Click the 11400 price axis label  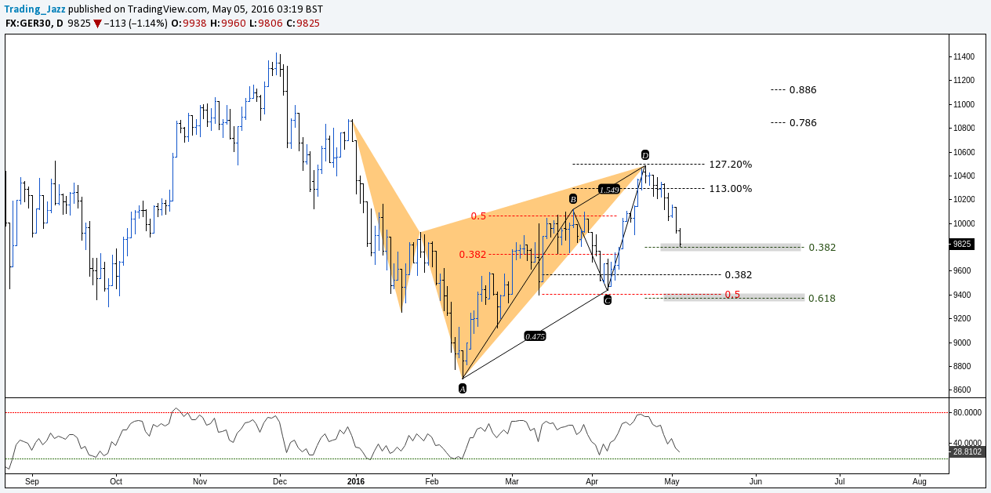[964, 57]
